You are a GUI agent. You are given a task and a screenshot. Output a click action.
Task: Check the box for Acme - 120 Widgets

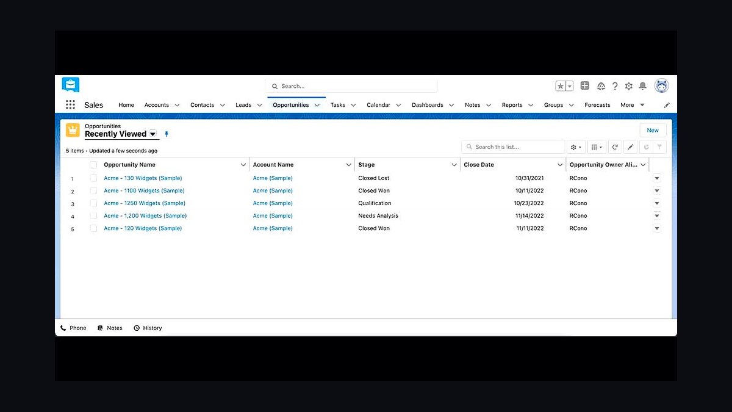click(93, 228)
